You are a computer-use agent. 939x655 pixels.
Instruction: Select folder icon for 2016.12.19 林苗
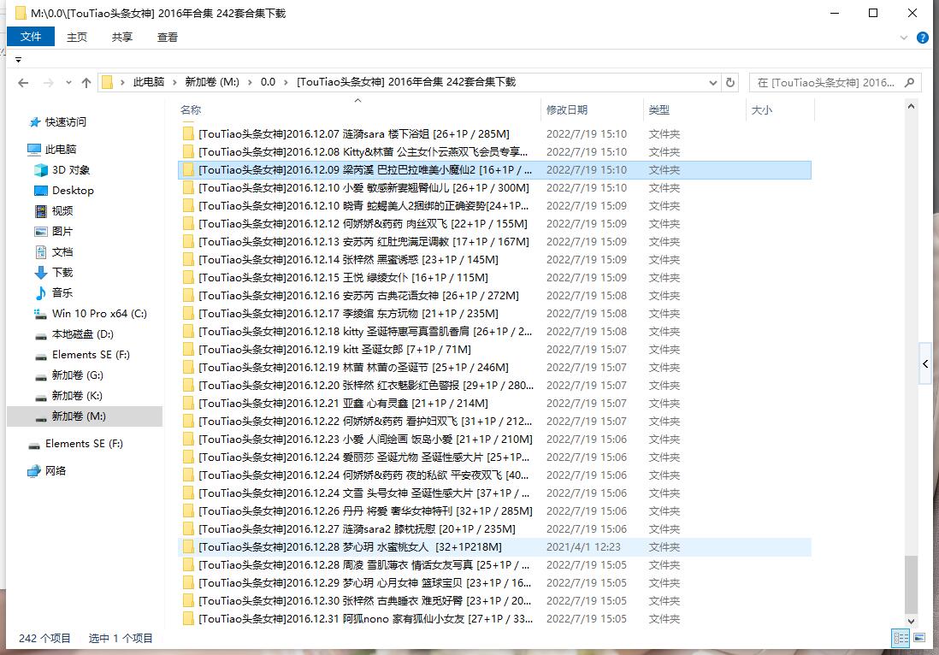188,368
